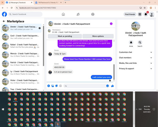Click Find friends button
Viewport: 158px width, 127px height.
pyautogui.click(x=130, y=14)
